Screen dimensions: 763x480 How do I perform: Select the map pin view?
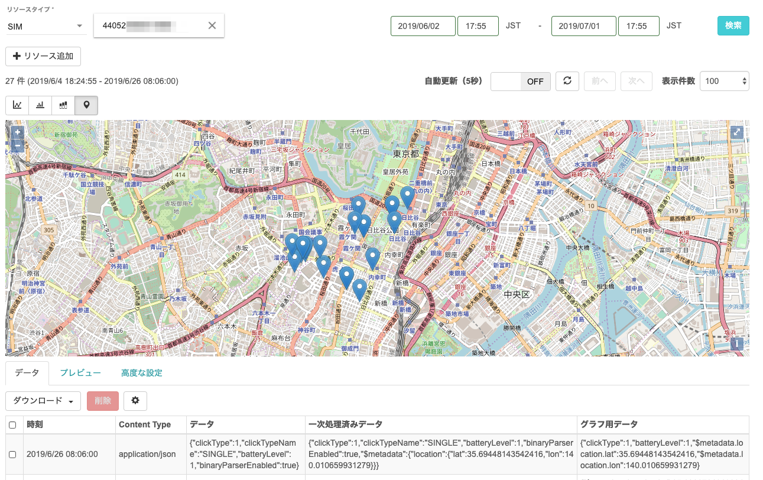coord(87,105)
